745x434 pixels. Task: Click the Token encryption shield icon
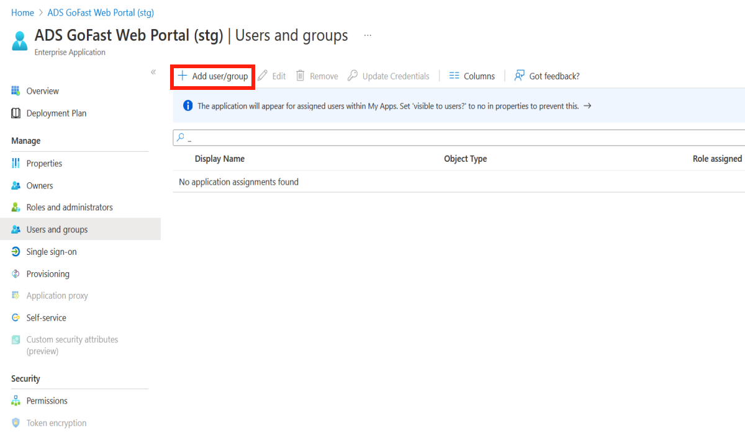16,423
